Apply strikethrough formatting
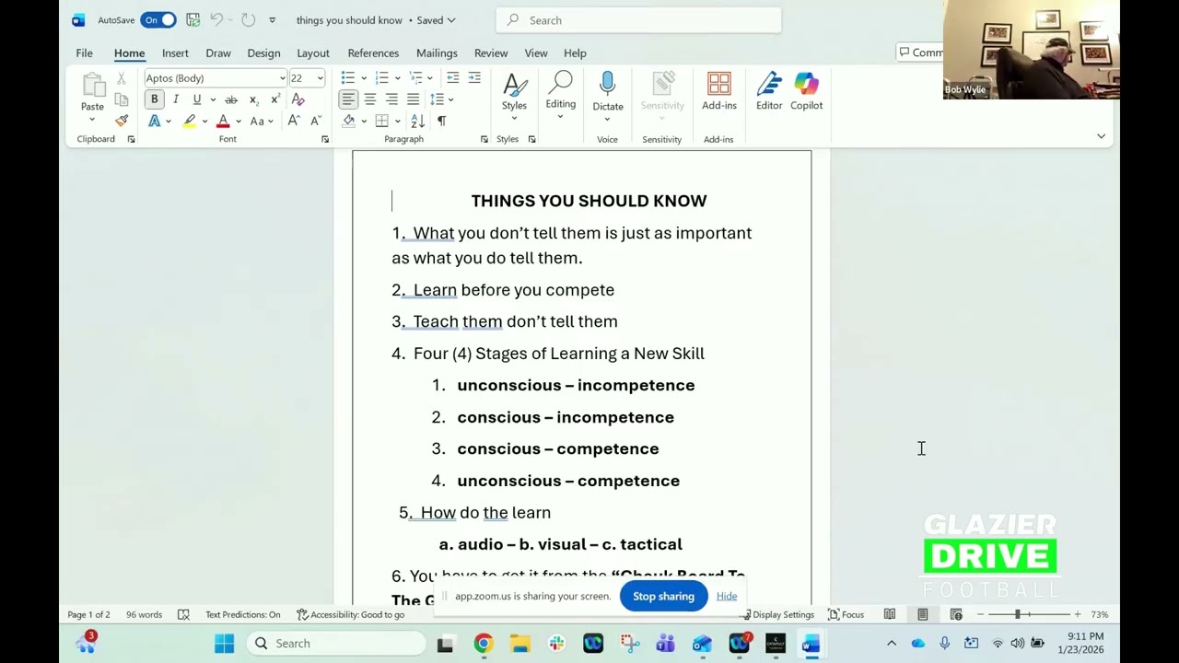The width and height of the screenshot is (1179, 663). pos(230,99)
